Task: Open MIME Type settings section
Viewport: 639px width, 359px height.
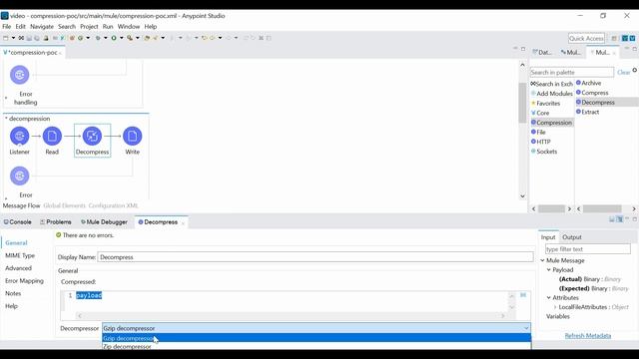Action: coord(20,255)
